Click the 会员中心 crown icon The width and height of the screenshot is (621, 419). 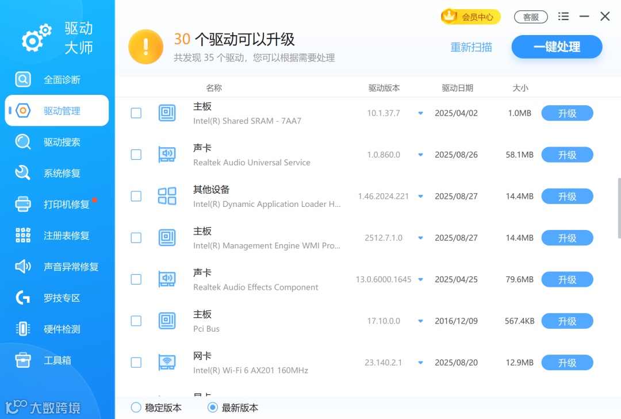pyautogui.click(x=449, y=16)
